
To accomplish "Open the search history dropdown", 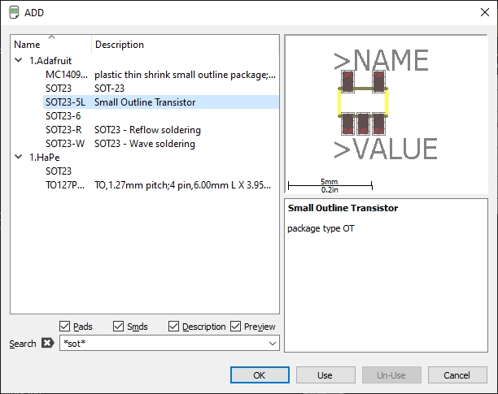I will coord(272,344).
